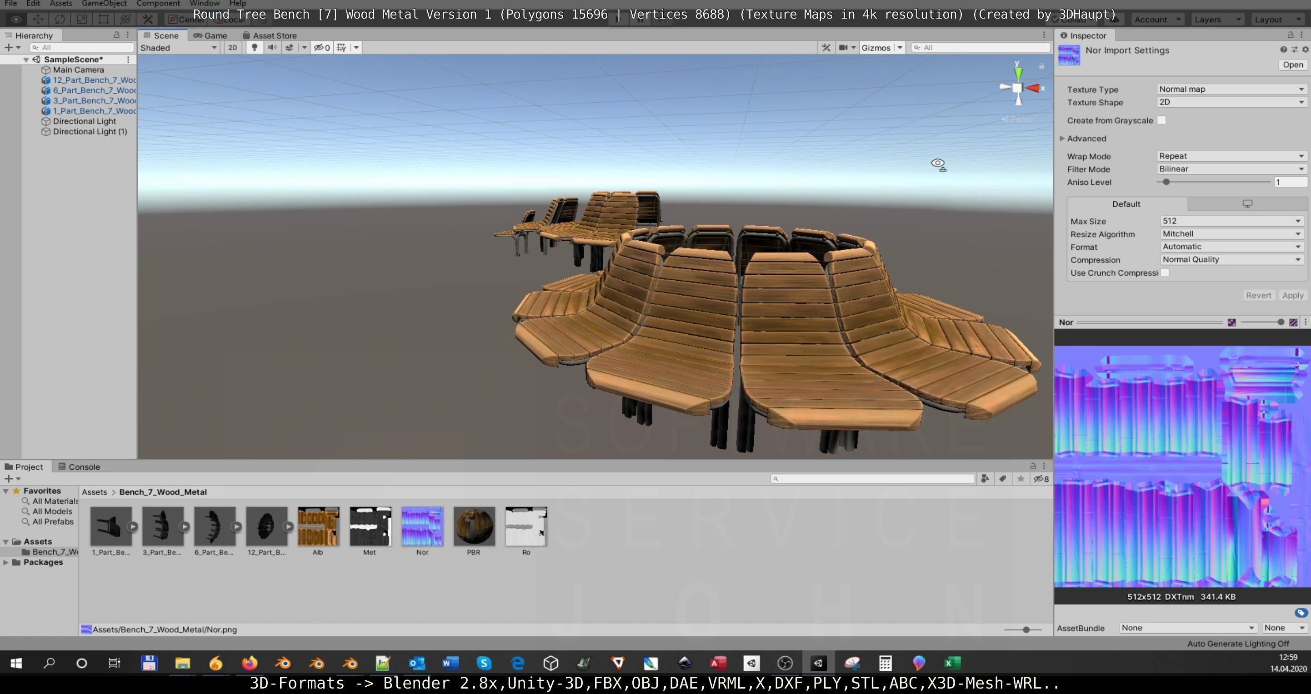Click the green Y axis gizmo cone
The height and width of the screenshot is (694, 1311).
[x=1018, y=74]
